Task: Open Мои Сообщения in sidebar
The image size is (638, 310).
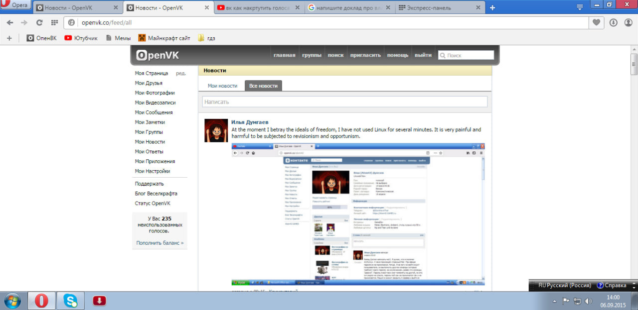Action: 154,112
